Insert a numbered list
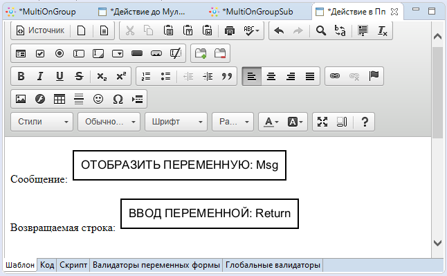This screenshot has width=447, height=276. click(x=146, y=76)
